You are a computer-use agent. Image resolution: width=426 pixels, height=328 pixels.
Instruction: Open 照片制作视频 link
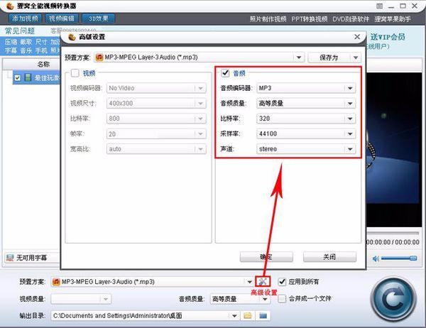pyautogui.click(x=268, y=19)
